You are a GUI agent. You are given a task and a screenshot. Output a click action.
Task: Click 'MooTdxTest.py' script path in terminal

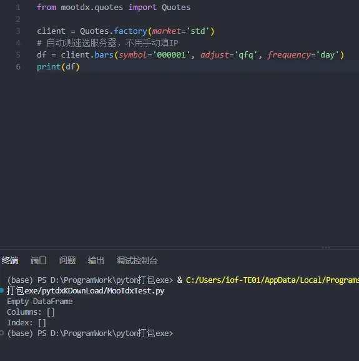[135, 291]
